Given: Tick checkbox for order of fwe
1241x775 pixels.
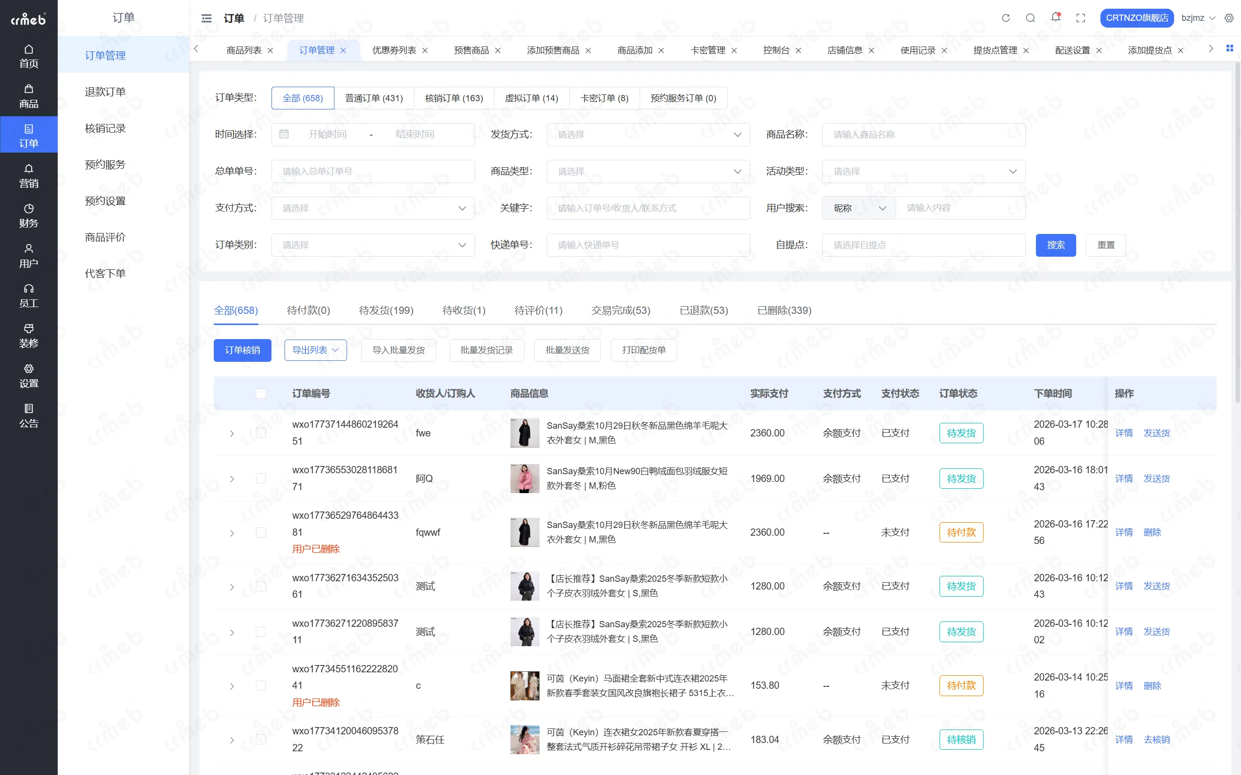Looking at the screenshot, I should point(260,433).
